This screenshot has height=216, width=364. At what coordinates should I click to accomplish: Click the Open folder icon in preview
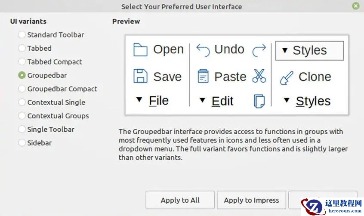pyautogui.click(x=140, y=49)
